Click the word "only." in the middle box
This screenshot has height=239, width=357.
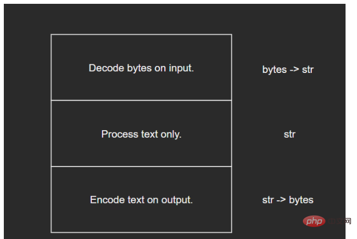[171, 134]
